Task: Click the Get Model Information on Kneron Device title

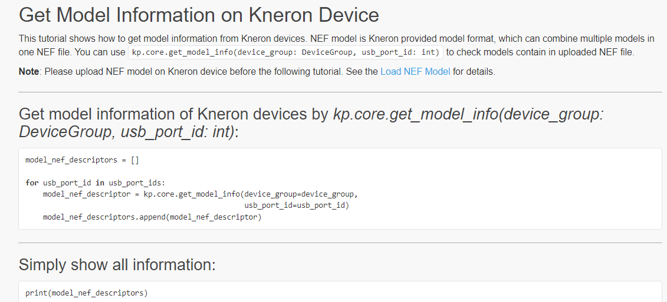Action: click(199, 15)
